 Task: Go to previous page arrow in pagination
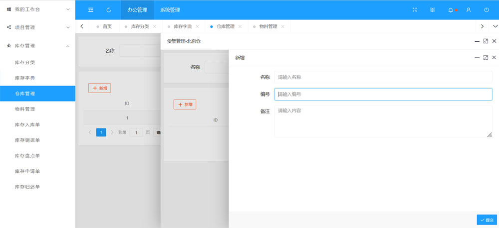(90, 132)
